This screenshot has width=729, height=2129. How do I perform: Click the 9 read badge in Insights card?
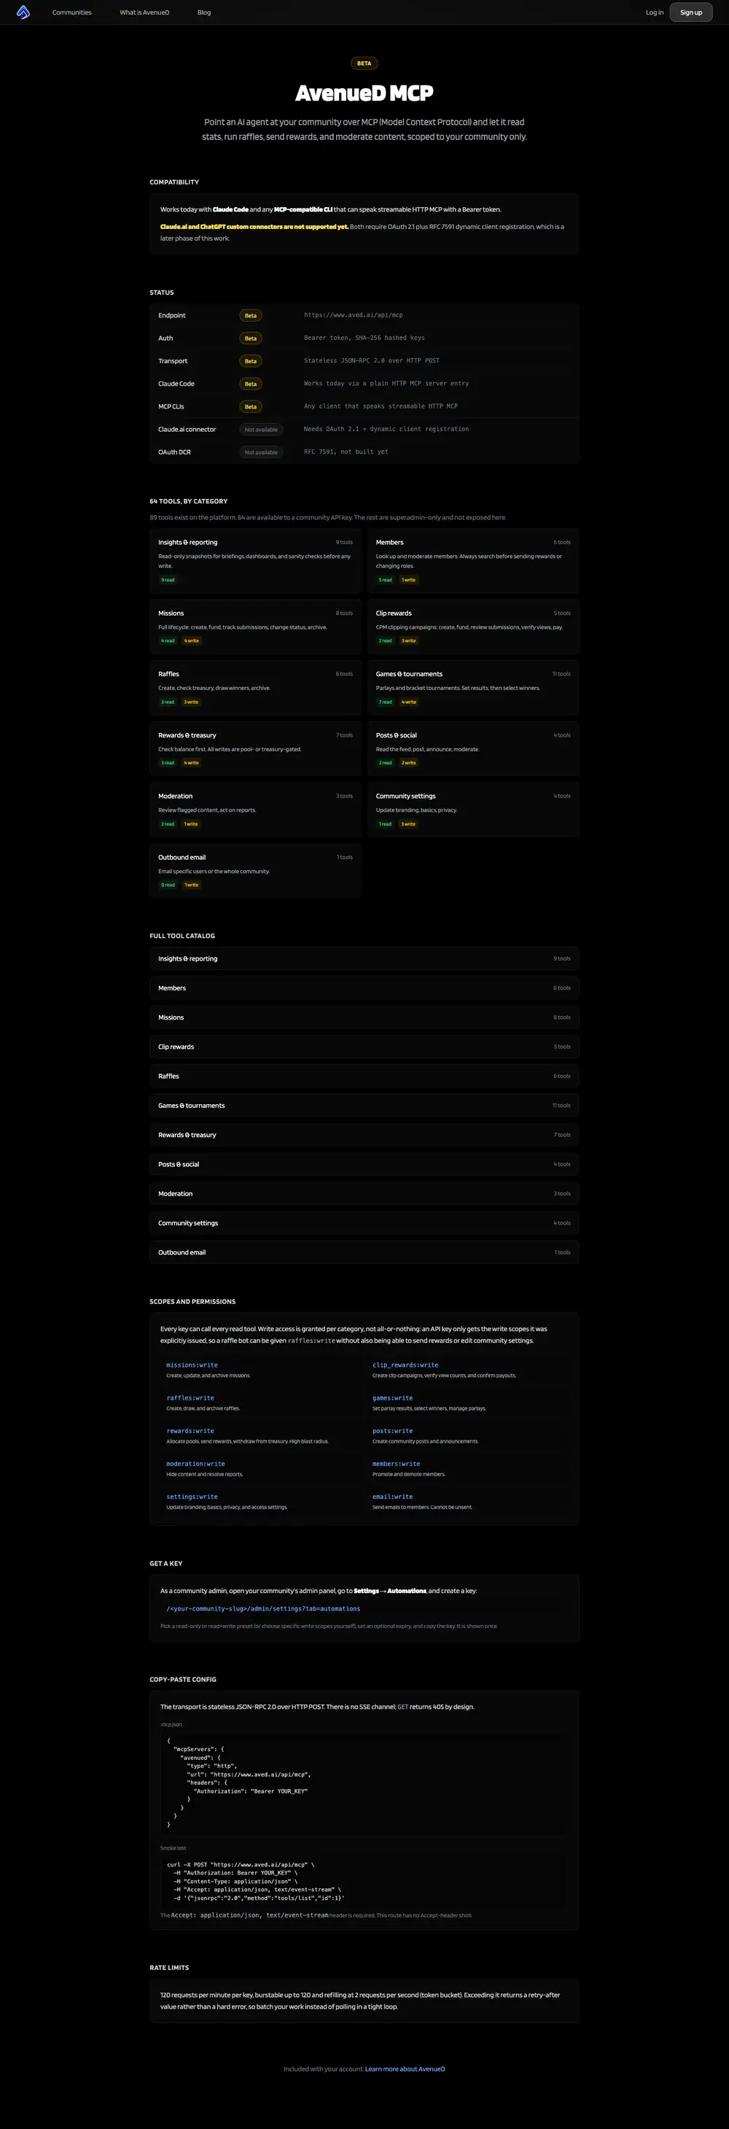coord(168,580)
